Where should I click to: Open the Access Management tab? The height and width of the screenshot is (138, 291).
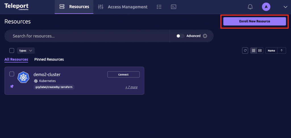point(123,7)
